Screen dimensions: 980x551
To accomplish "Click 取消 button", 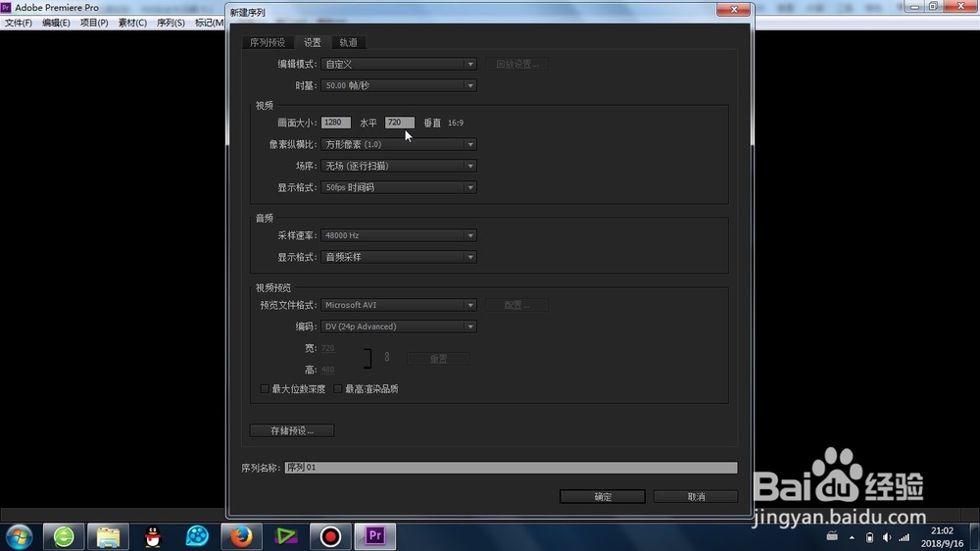I will [x=696, y=497].
